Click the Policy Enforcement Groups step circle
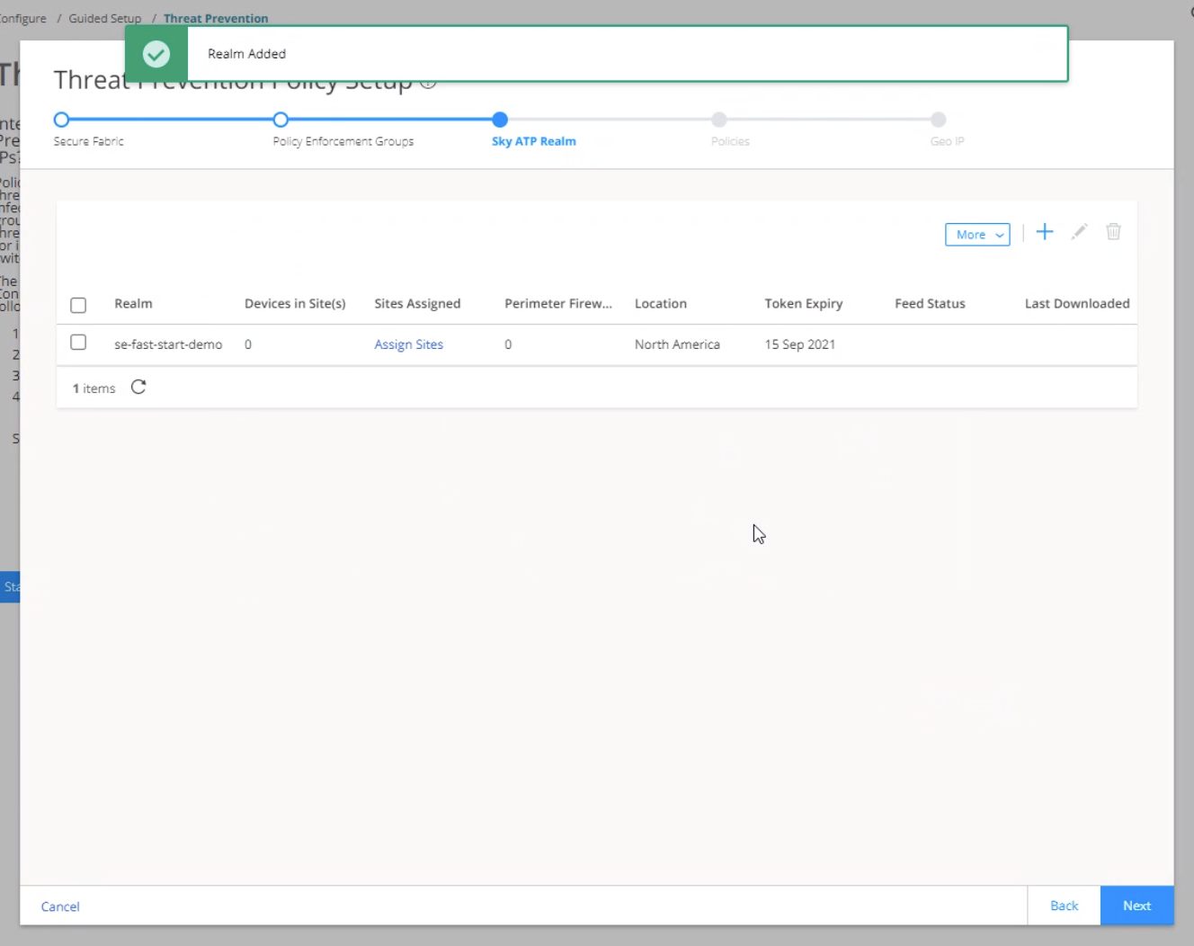The width and height of the screenshot is (1194, 946). [x=281, y=120]
